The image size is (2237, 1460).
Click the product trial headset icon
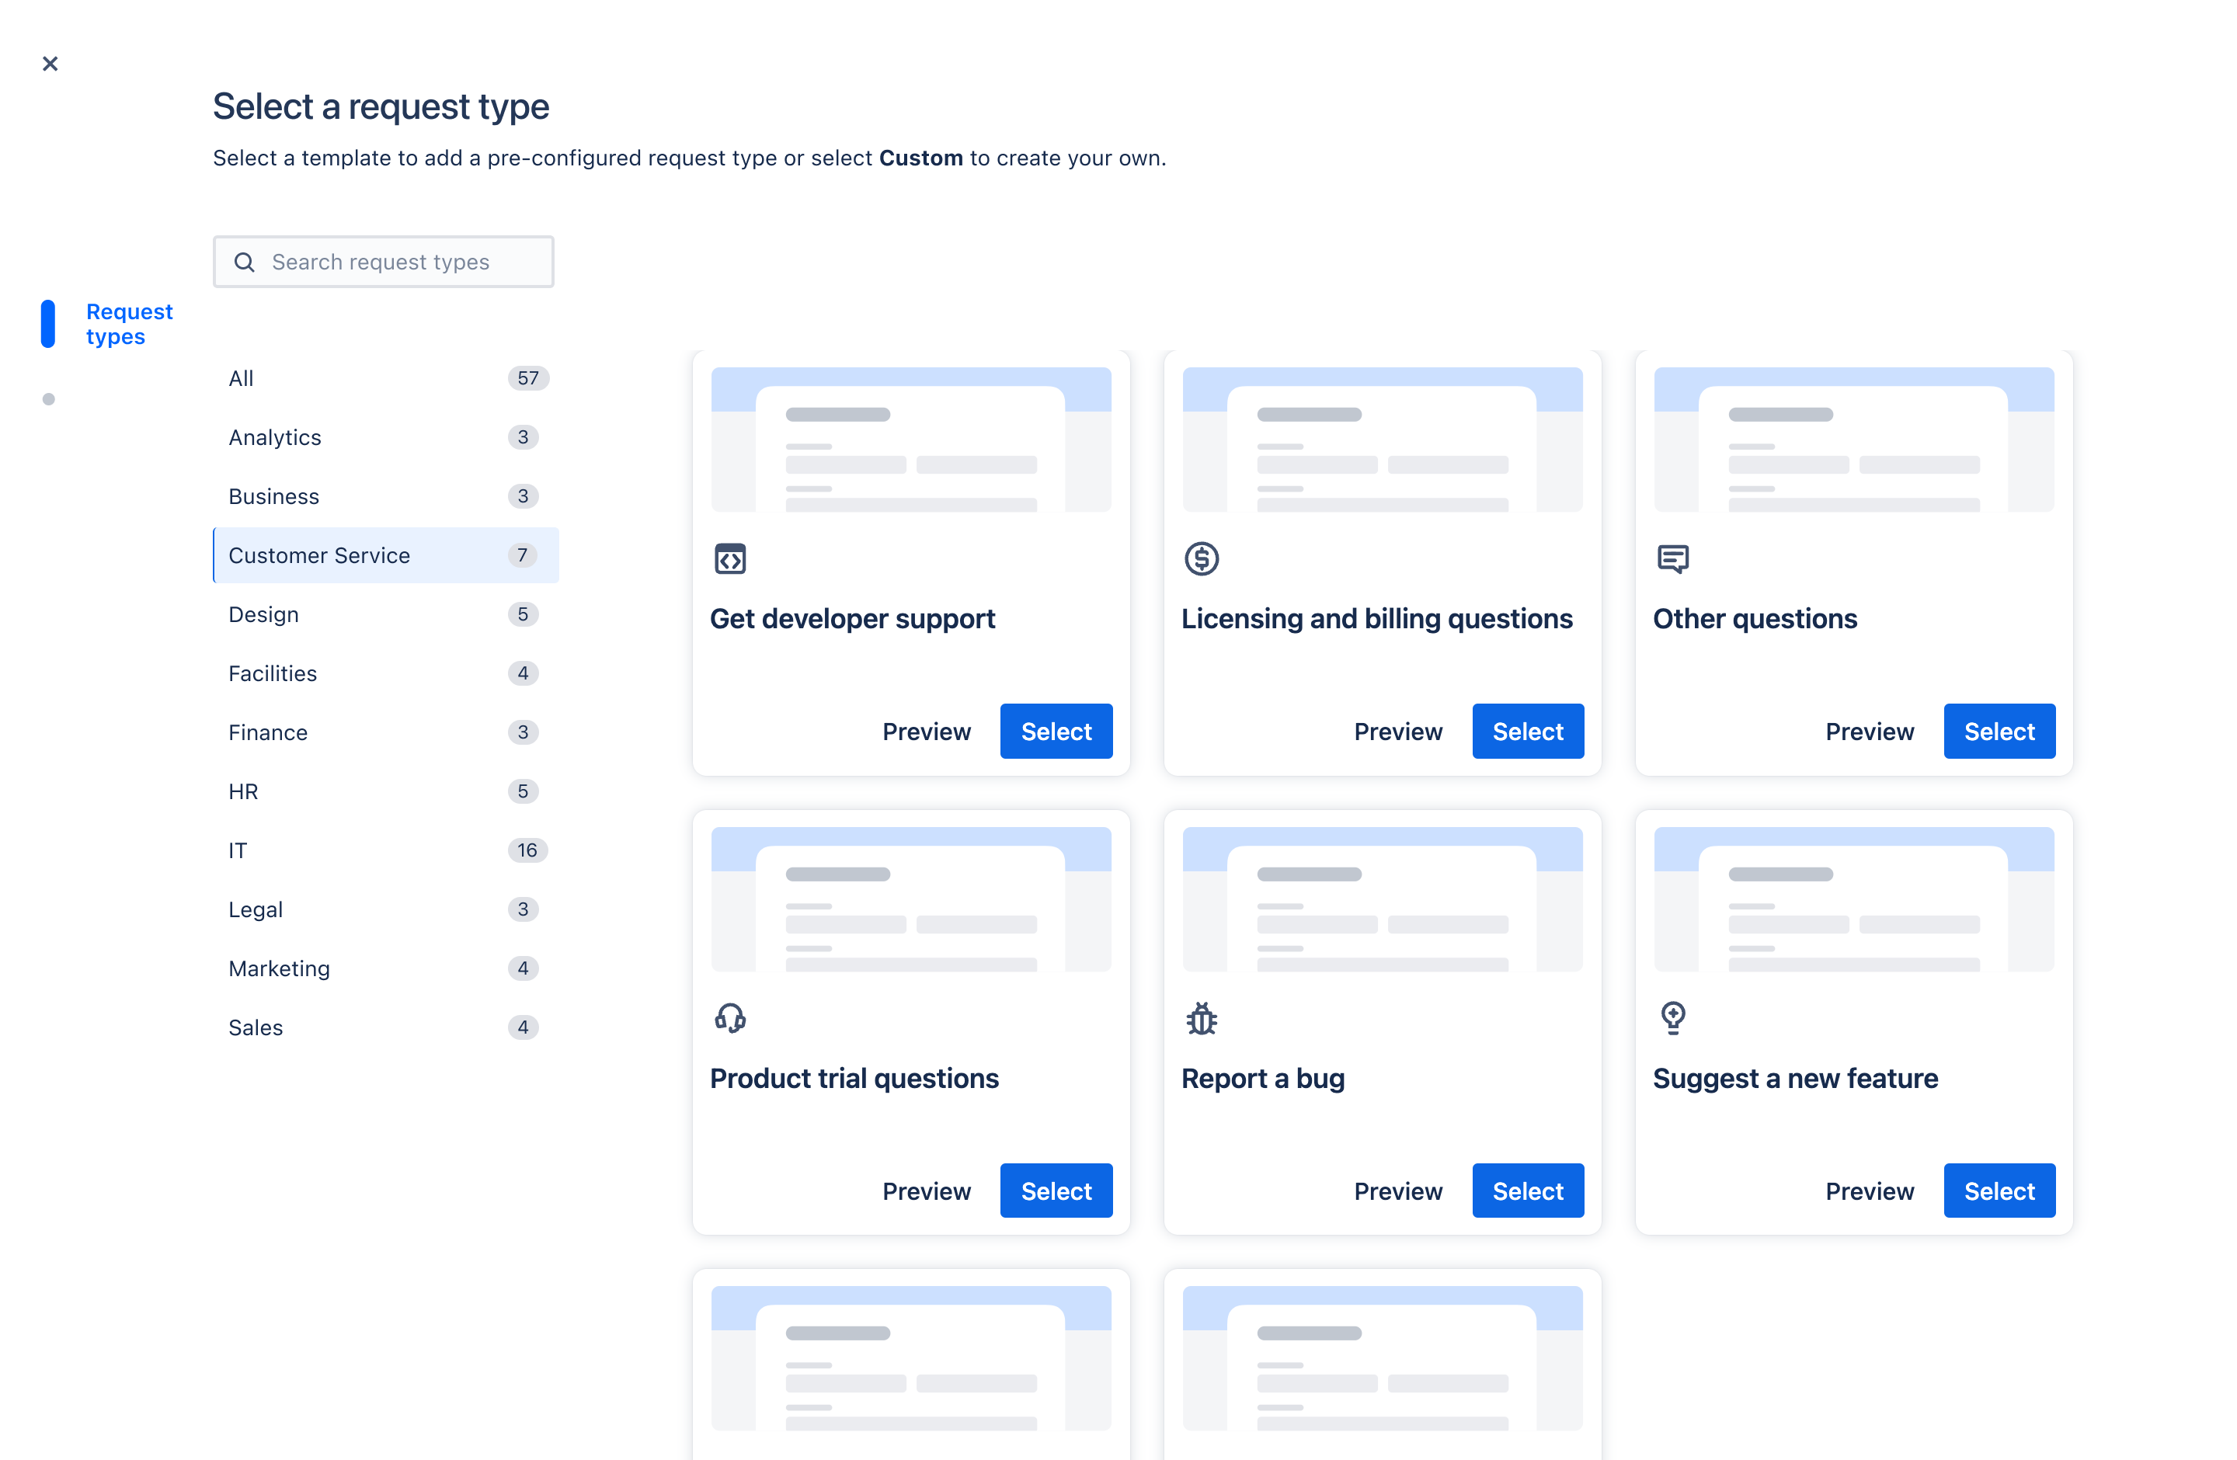pos(729,1018)
